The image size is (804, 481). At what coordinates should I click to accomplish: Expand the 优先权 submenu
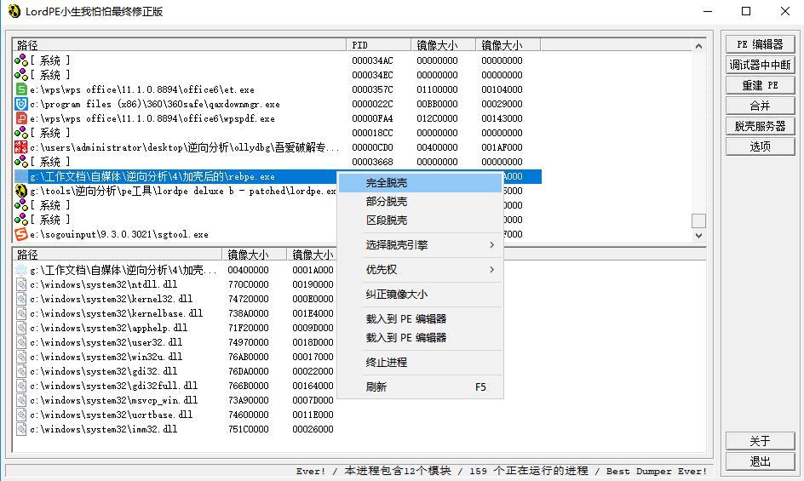[x=420, y=270]
